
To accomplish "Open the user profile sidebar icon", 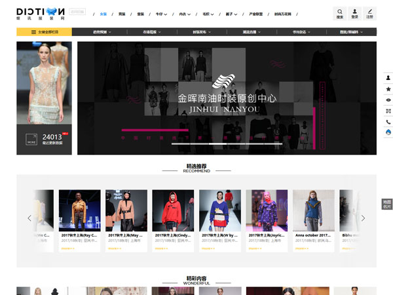I will (x=388, y=77).
